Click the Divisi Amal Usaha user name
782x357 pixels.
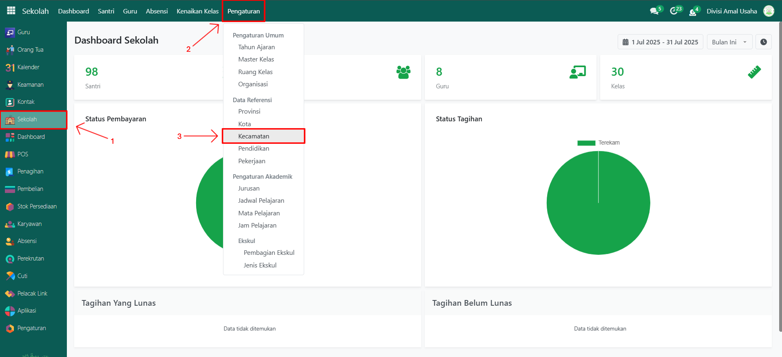click(x=731, y=11)
